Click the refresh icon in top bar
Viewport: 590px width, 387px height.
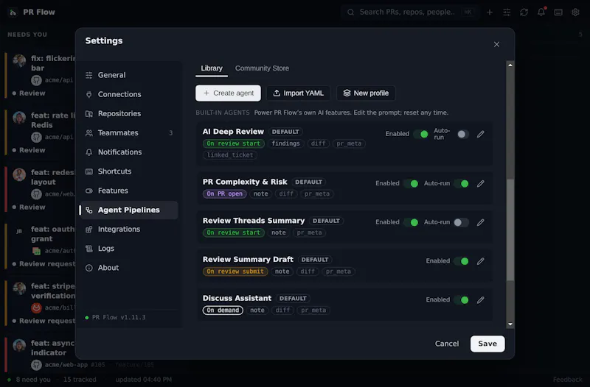pyautogui.click(x=524, y=12)
